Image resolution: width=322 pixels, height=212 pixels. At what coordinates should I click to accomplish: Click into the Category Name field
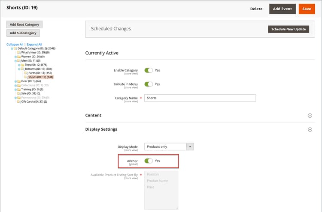pos(200,98)
